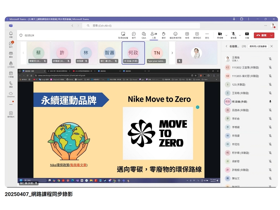280x210 pixels.
Task: Select 許 participant video tile
Action: 62,53
